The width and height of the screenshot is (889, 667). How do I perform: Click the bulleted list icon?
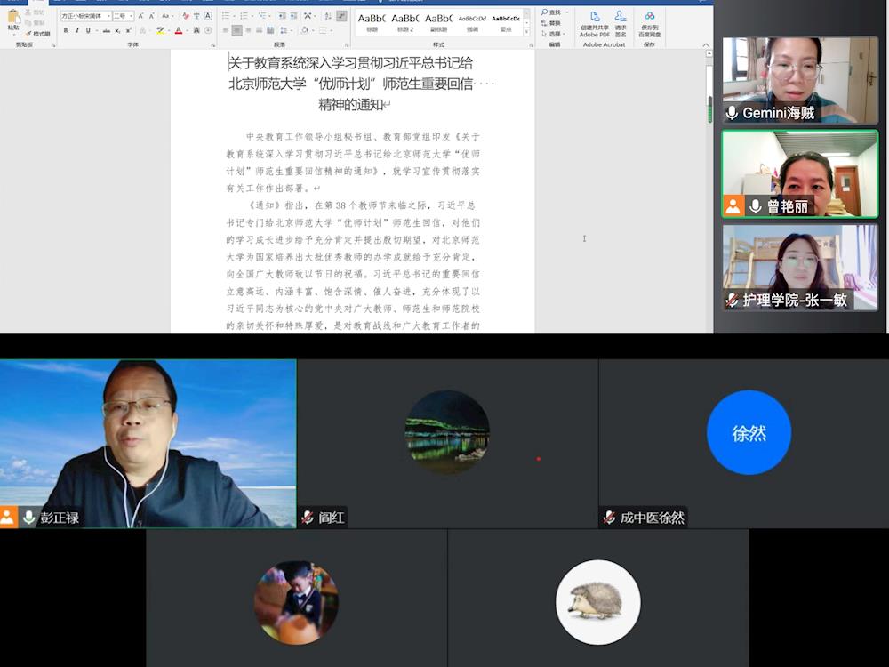[225, 16]
